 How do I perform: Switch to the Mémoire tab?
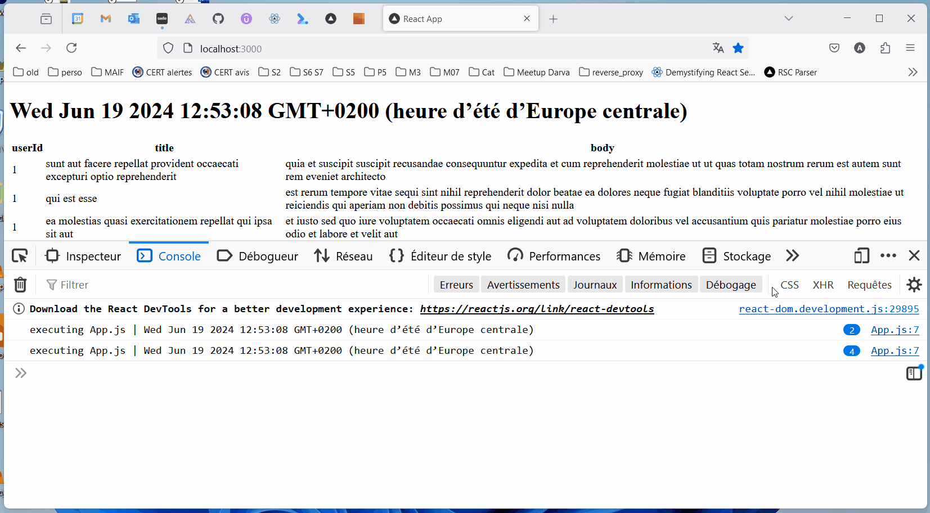(x=651, y=256)
